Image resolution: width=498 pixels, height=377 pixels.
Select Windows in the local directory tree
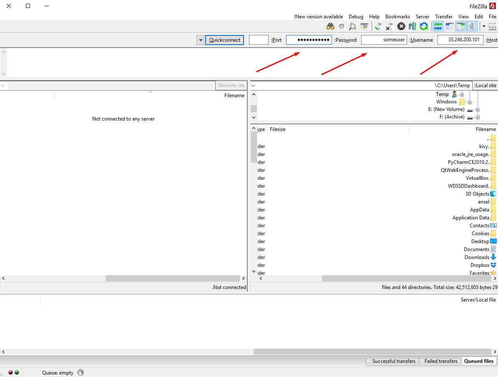point(446,102)
